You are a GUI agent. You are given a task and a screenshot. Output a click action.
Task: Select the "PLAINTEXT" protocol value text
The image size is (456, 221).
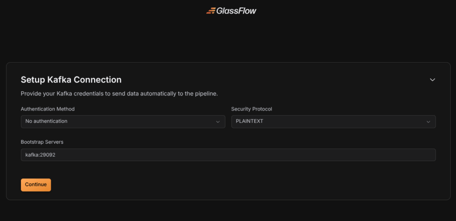pyautogui.click(x=249, y=121)
